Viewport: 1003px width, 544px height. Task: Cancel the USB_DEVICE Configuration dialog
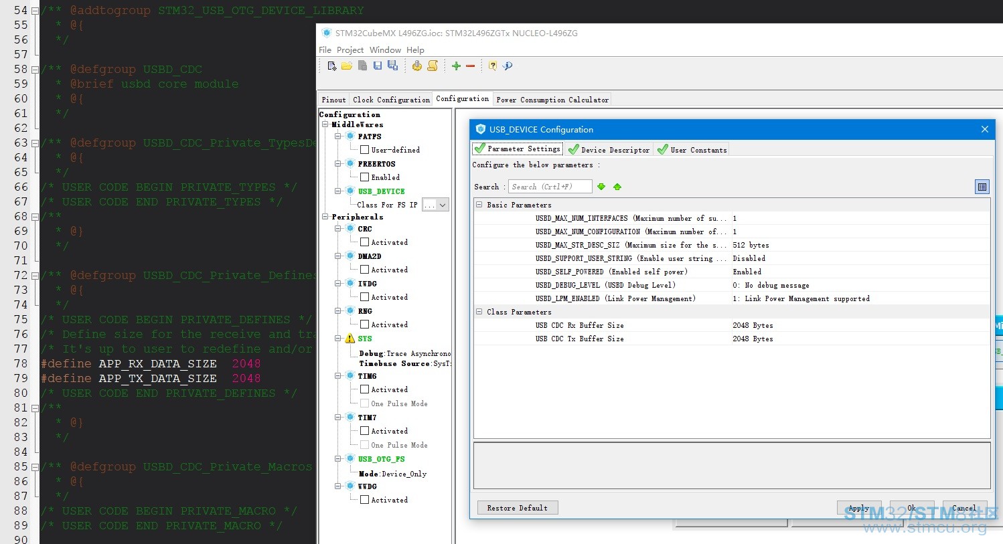(965, 508)
